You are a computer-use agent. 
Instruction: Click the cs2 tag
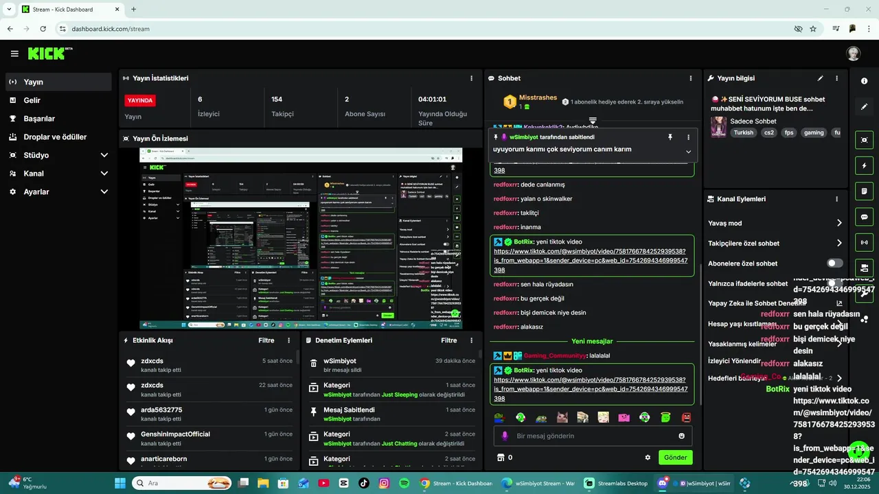tap(768, 132)
